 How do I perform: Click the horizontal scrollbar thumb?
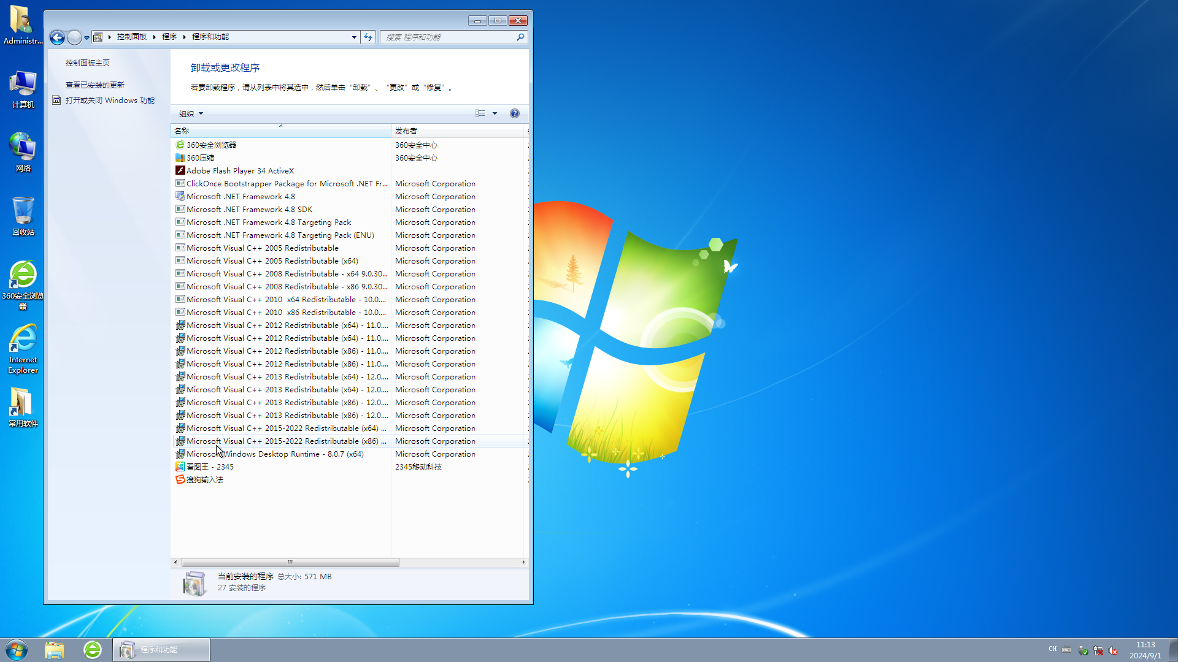(290, 562)
